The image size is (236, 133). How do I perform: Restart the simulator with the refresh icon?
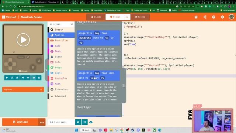(12, 78)
